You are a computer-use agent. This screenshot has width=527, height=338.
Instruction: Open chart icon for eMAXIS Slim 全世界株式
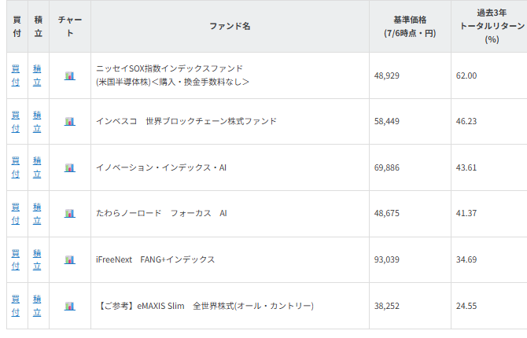[x=70, y=306]
